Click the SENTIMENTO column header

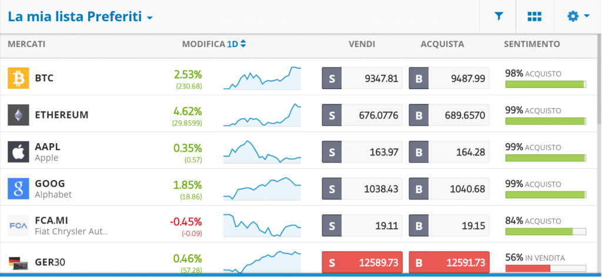click(x=531, y=44)
